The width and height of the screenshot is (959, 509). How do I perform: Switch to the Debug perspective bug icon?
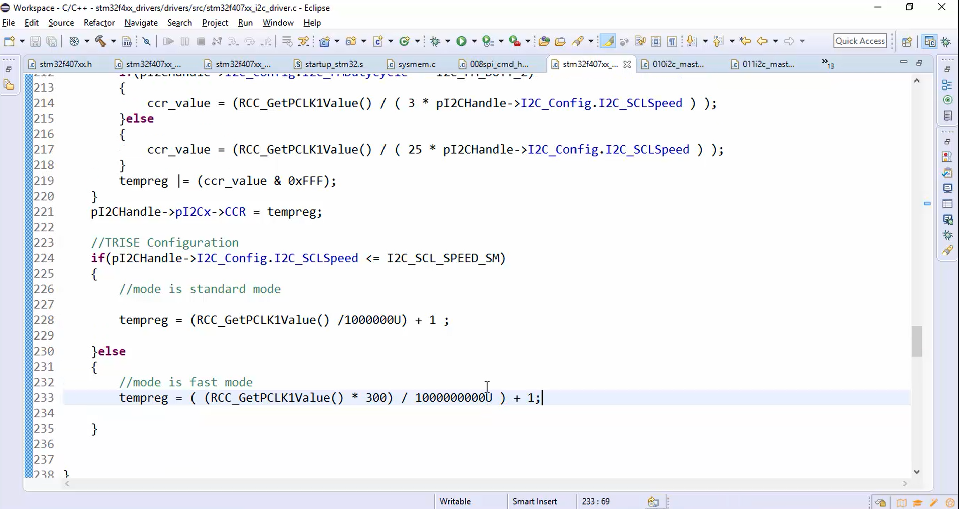click(x=946, y=42)
